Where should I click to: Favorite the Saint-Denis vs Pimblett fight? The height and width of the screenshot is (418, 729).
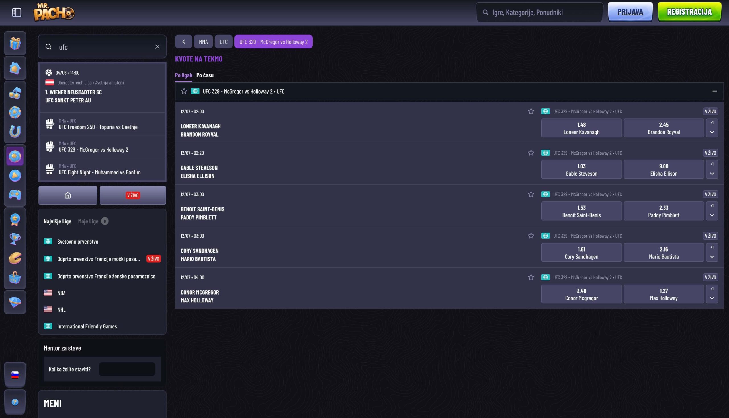531,194
